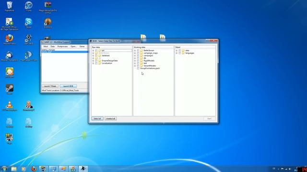Screen dimensions: 307x172
Task: Check the art folder checkbox in Raw data
Action: click(x=96, y=51)
